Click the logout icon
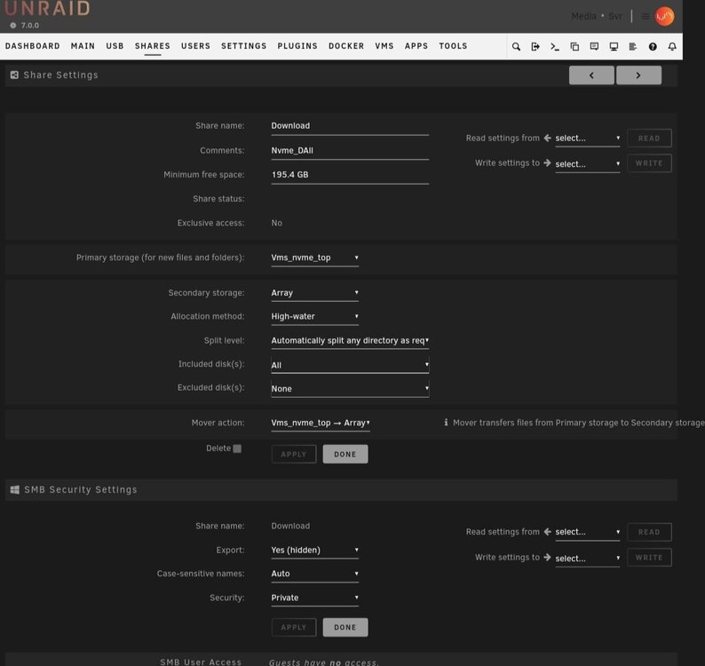This screenshot has height=666, width=705. (535, 46)
